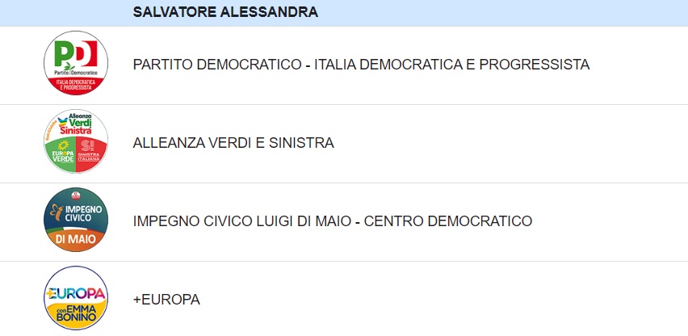Open PARTITO DEMOCRATICO - ITALIA DEMOCRATICA E PROGRESSISTA text
Viewport: 688px width, 336px height.
(361, 65)
